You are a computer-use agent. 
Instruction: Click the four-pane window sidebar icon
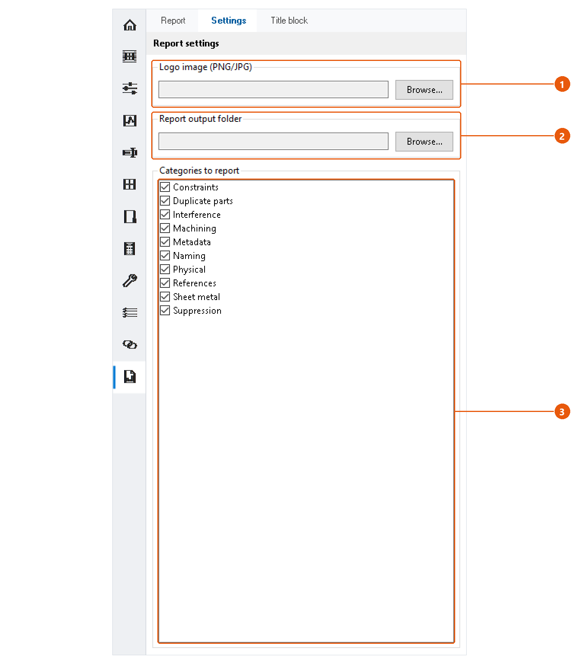(130, 185)
